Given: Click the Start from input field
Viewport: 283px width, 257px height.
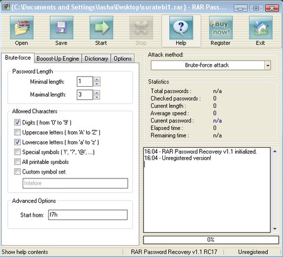Looking at the screenshot, I should click(x=88, y=215).
